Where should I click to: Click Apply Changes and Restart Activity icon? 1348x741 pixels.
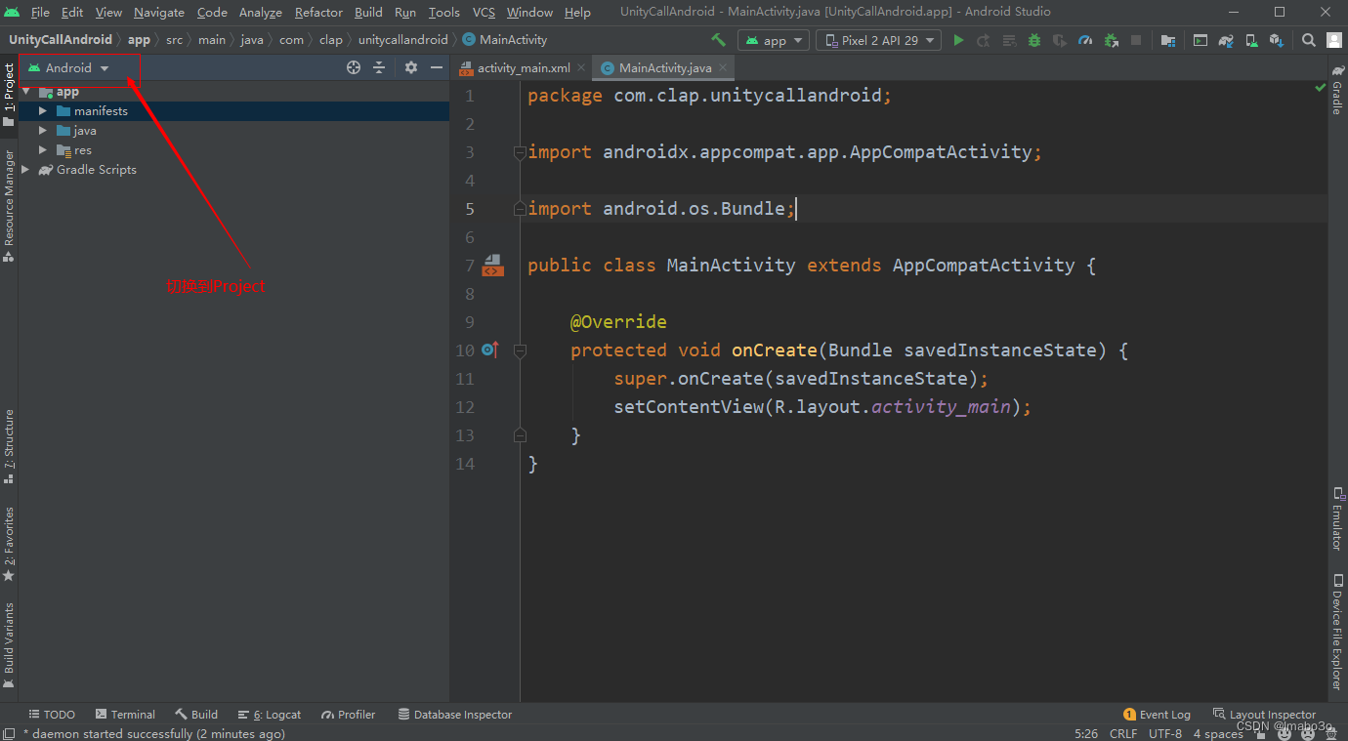984,40
